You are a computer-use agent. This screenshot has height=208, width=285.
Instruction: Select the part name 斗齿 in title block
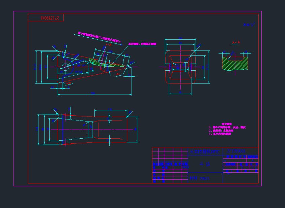205,165
